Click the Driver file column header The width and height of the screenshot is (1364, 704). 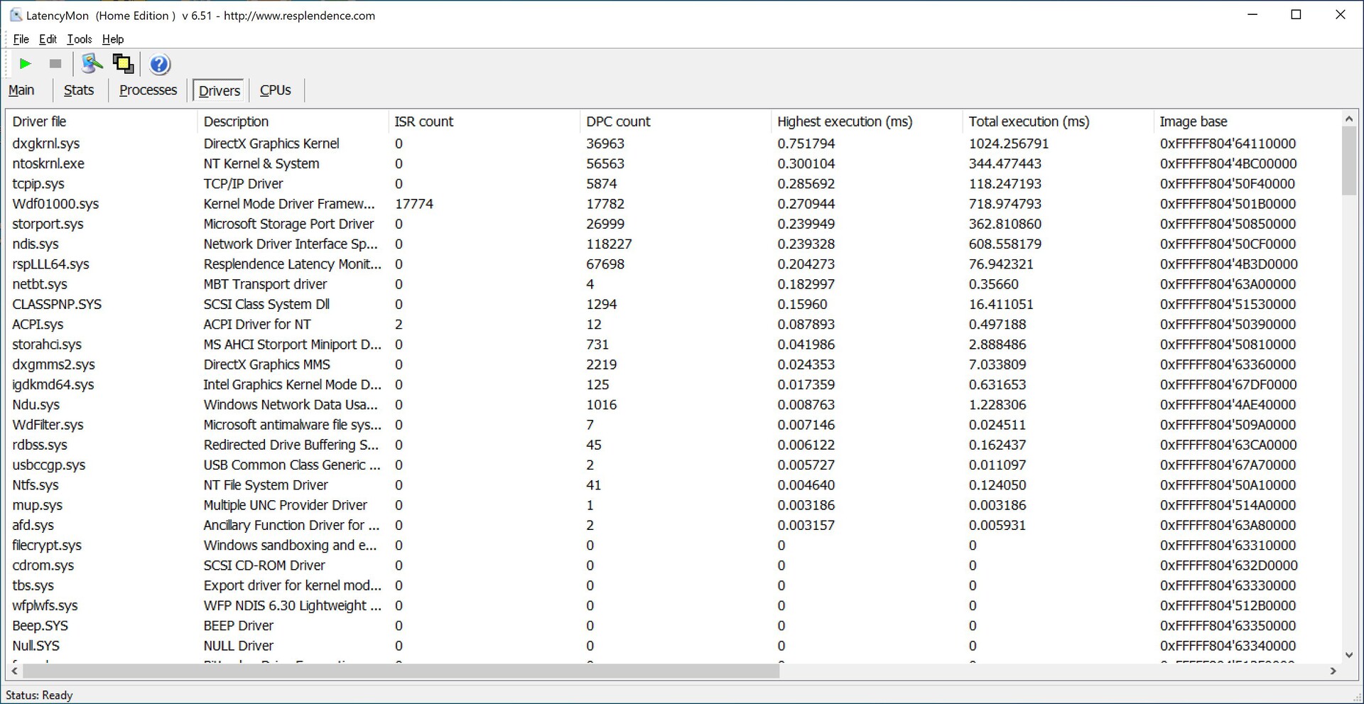(x=39, y=121)
